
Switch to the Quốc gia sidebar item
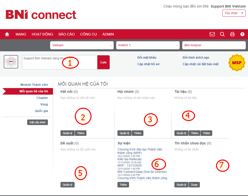pyautogui.click(x=41, y=111)
